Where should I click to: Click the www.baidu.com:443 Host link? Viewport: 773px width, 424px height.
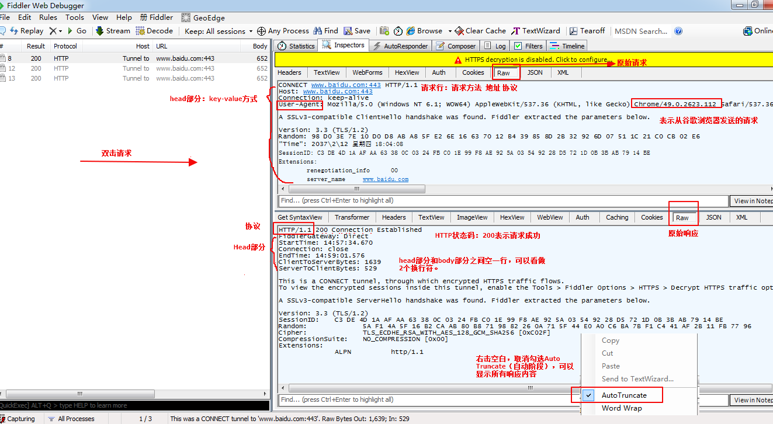point(338,92)
